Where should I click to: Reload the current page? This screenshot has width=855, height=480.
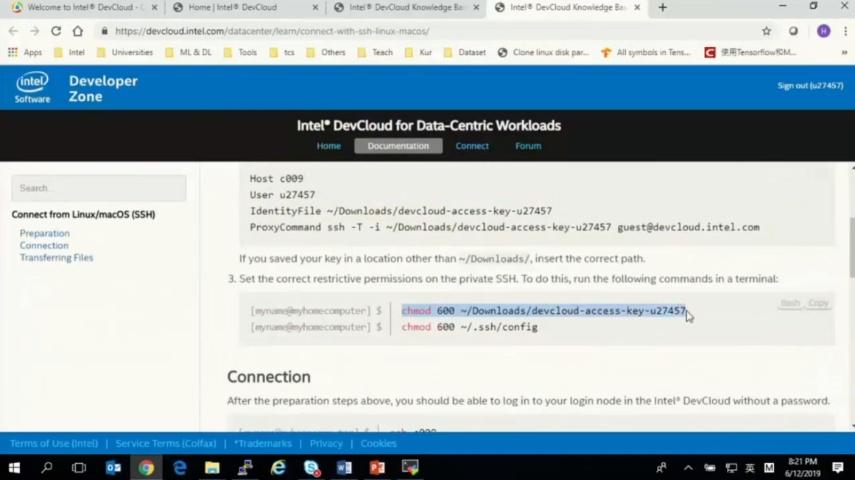(56, 31)
